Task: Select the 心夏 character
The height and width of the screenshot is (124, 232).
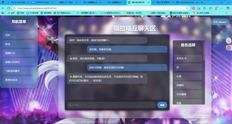Action: click(x=188, y=76)
